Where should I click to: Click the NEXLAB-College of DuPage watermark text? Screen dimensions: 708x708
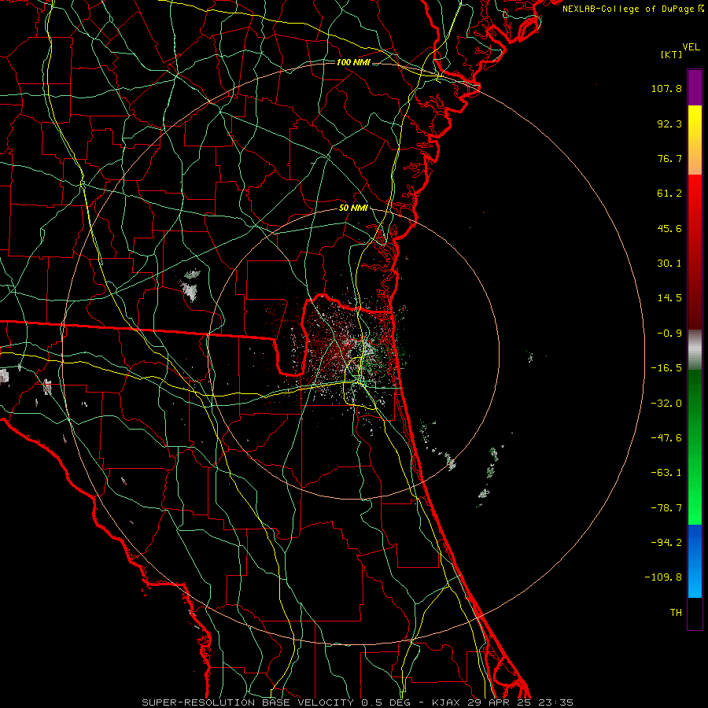tap(632, 9)
